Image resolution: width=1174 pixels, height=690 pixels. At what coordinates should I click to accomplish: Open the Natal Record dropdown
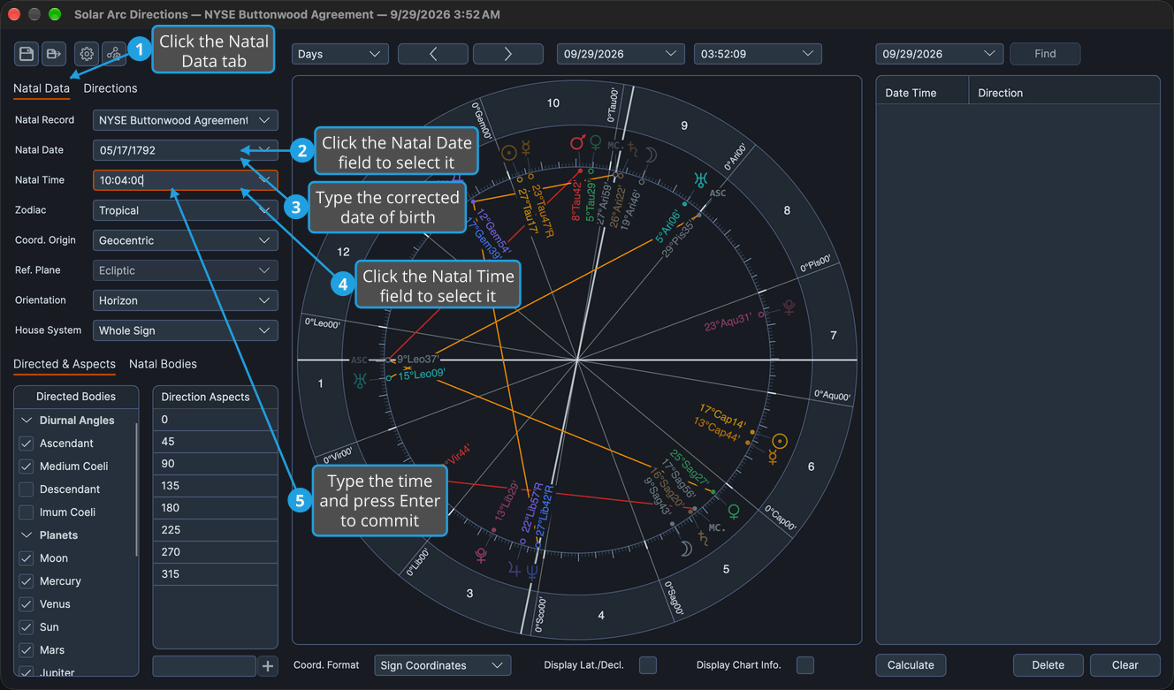(186, 120)
